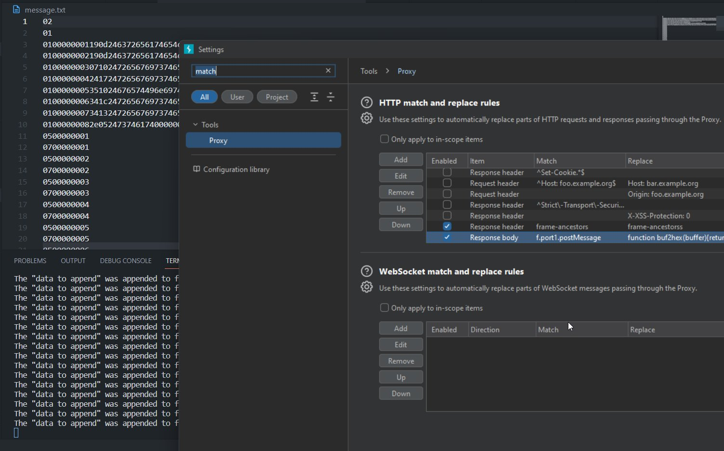Switch to the OUTPUT panel tab
Image resolution: width=724 pixels, height=451 pixels.
point(73,261)
